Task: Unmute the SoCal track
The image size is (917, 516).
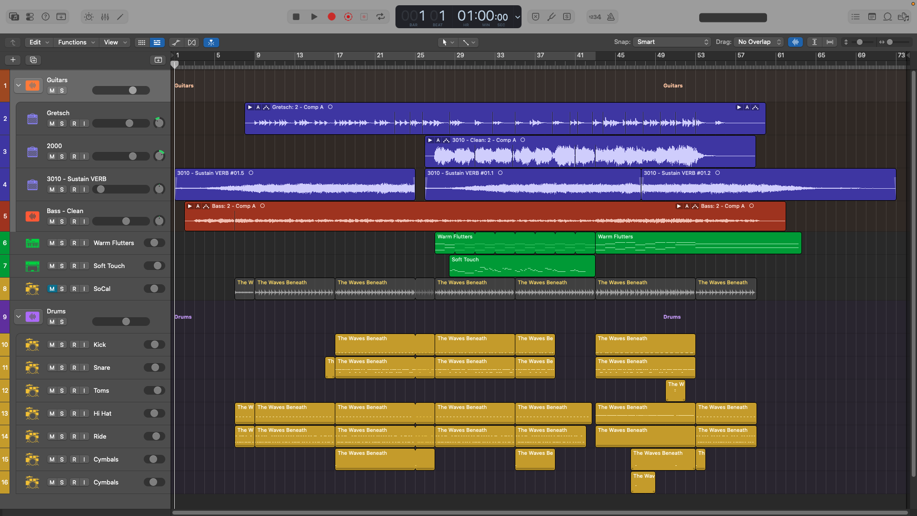Action: (52, 289)
